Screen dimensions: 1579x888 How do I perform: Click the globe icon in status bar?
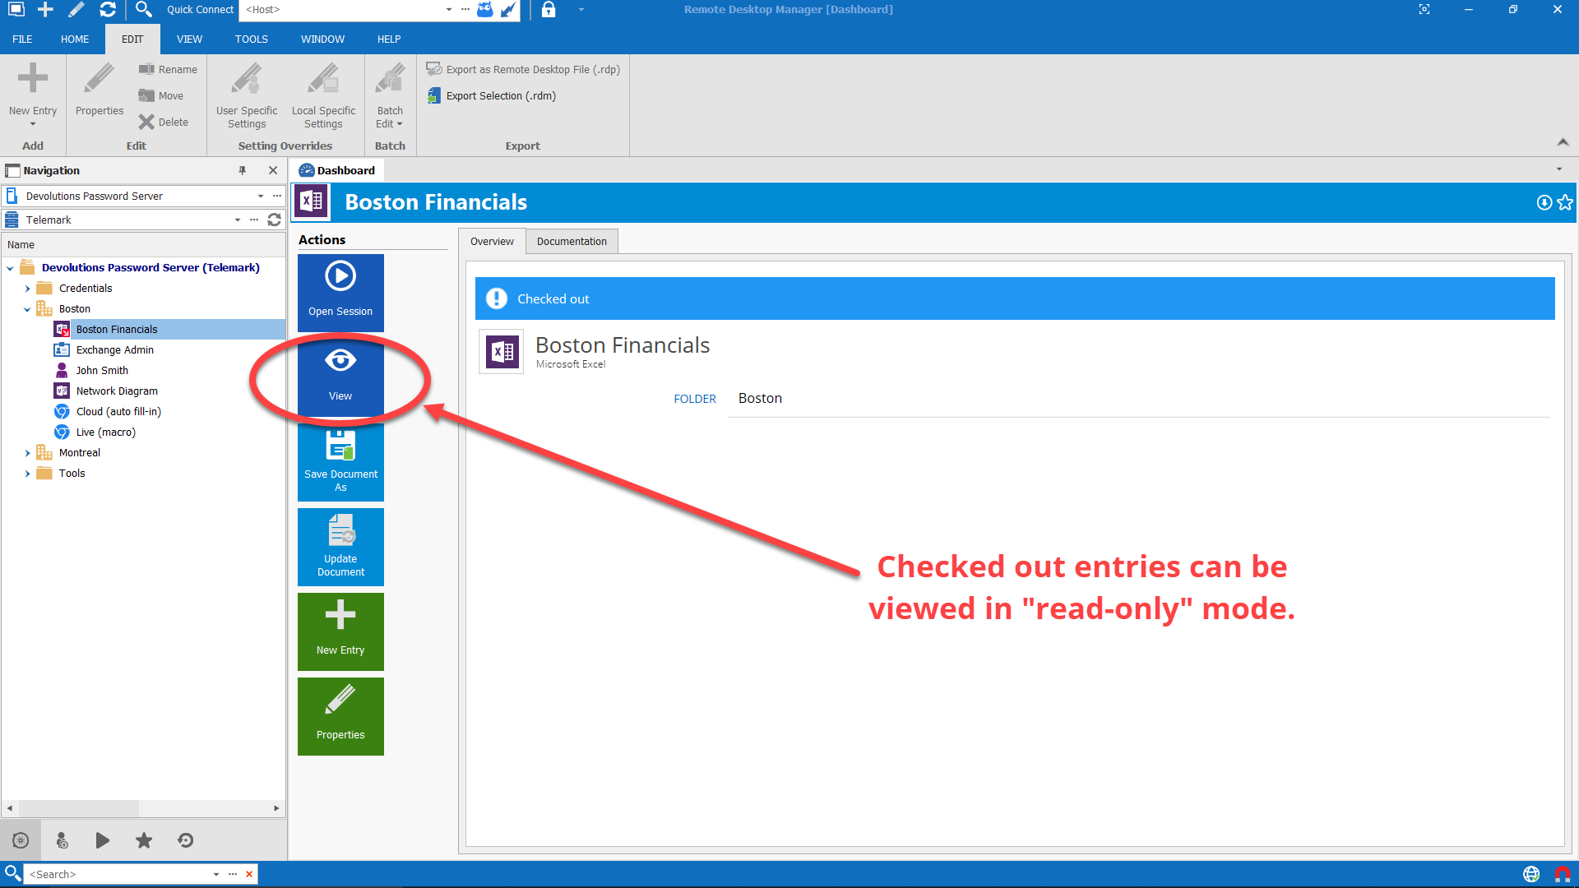(x=1531, y=874)
